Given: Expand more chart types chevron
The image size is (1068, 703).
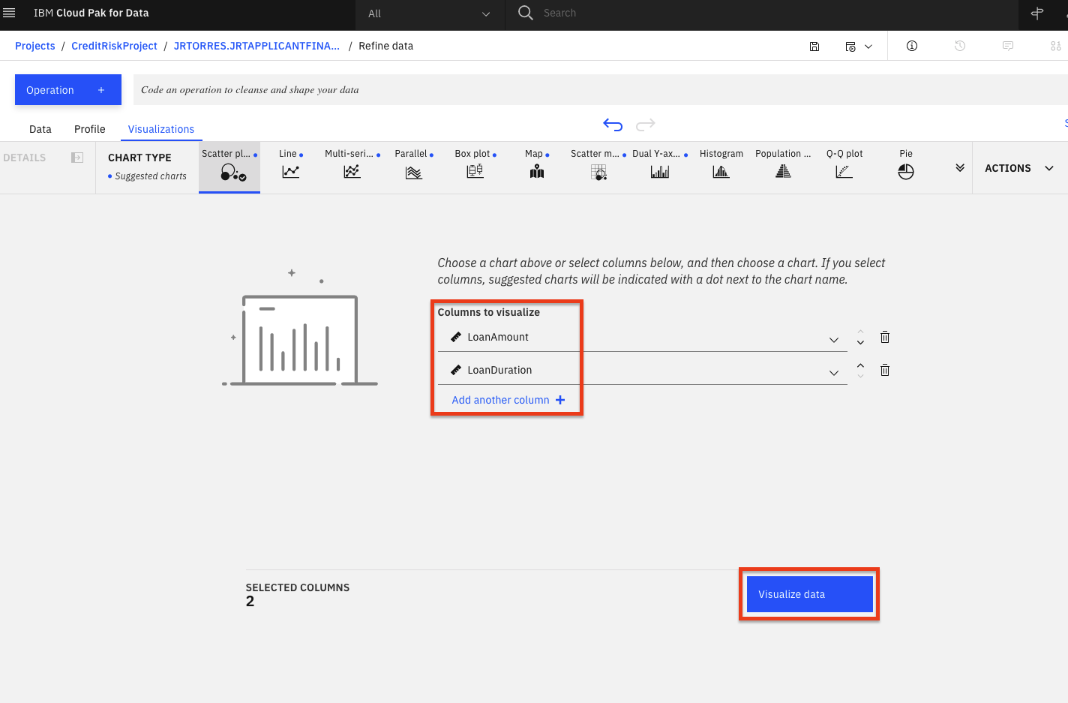Looking at the screenshot, I should pos(960,168).
